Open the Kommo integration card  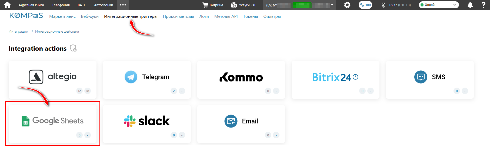click(241, 80)
